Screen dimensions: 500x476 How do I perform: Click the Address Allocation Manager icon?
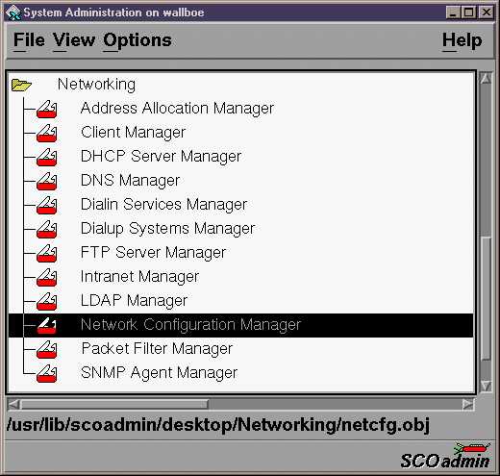(47, 109)
